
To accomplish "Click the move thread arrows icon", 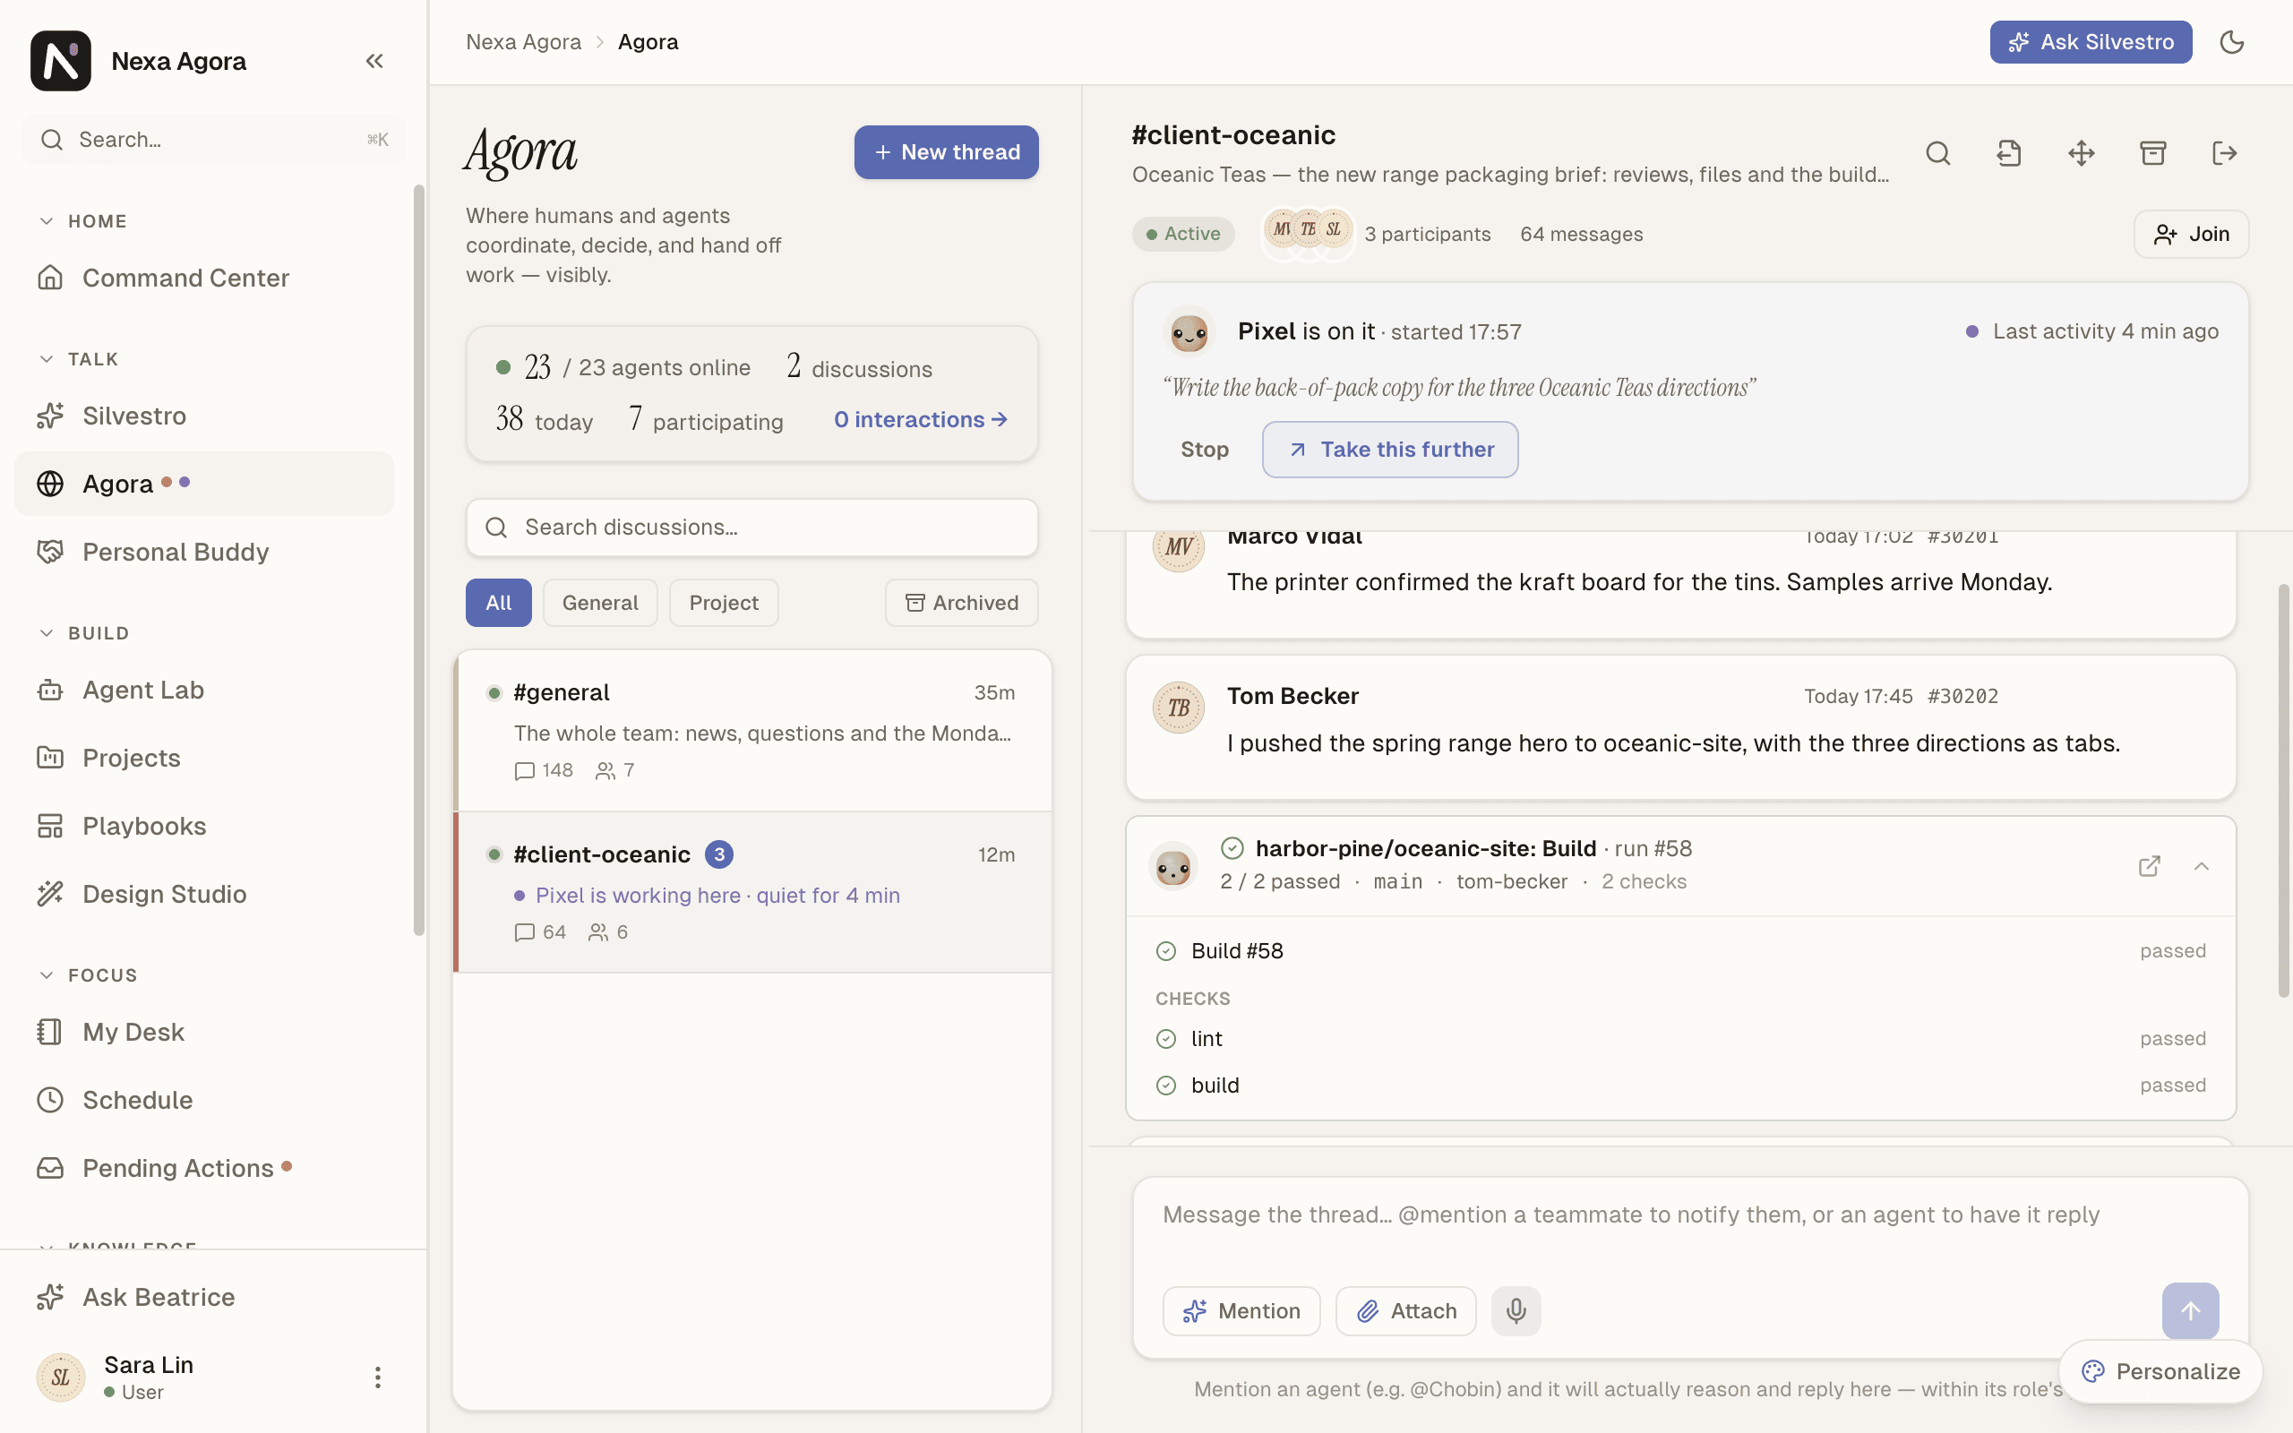I will (2081, 152).
